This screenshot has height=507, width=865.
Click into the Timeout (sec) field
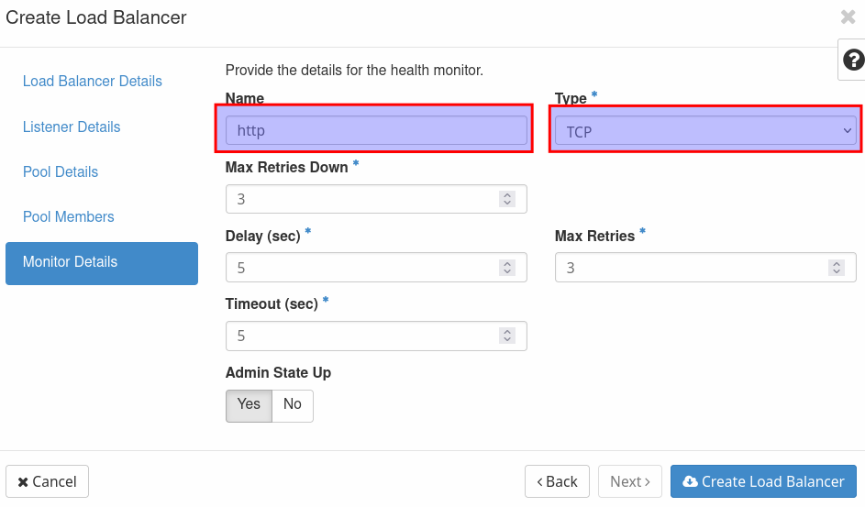(362, 336)
